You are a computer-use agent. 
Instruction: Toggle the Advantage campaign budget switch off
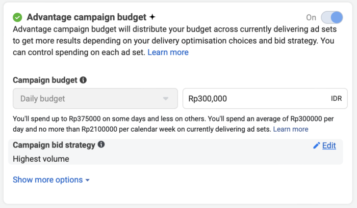point(332,17)
